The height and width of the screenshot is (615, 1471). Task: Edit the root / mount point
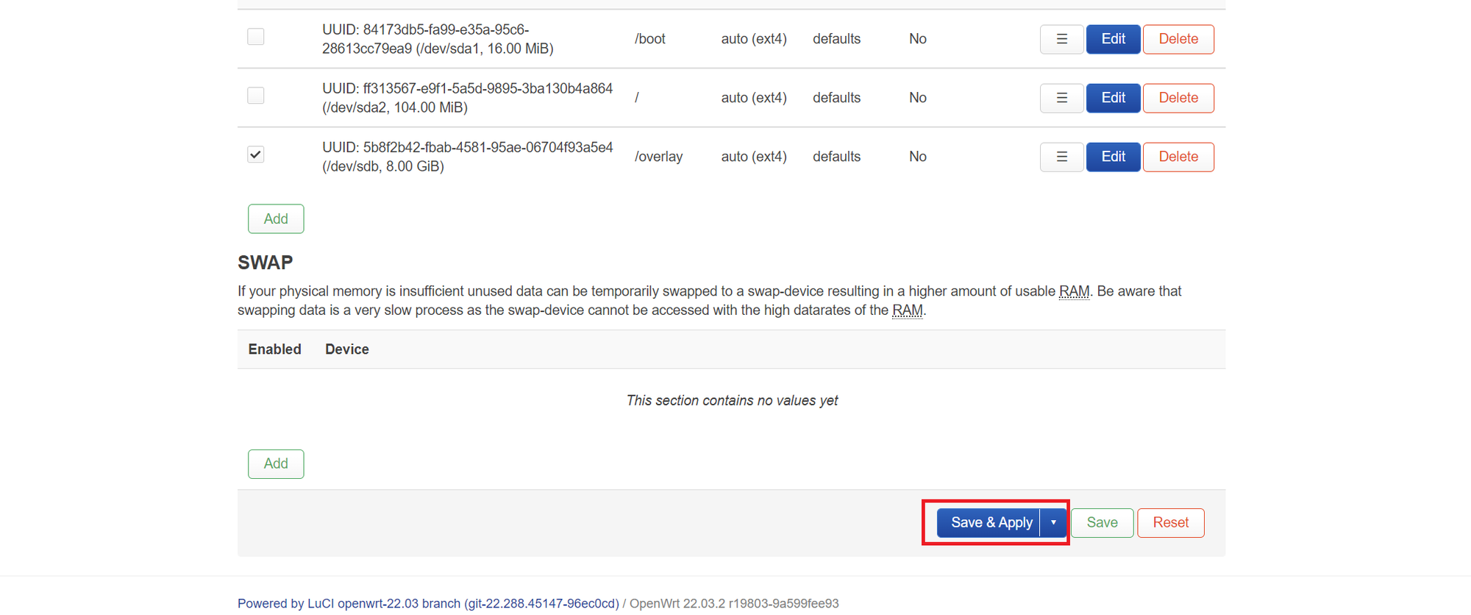[1113, 98]
